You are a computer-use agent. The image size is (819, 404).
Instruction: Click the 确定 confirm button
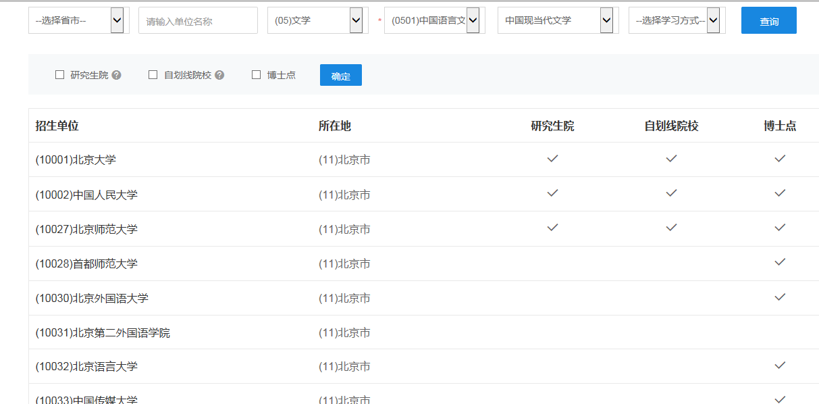point(340,75)
